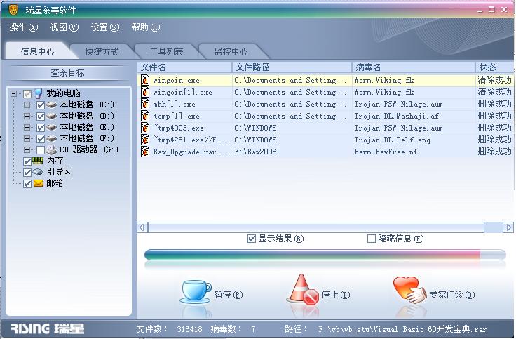Click the horizontal scrollbar left arrow
This screenshot has width=516, height=339.
(x=142, y=227)
